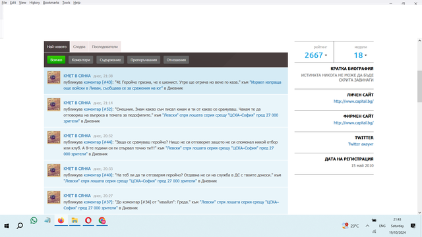Change ENG input language
Viewport: 422px width, 237px height.
(382, 226)
